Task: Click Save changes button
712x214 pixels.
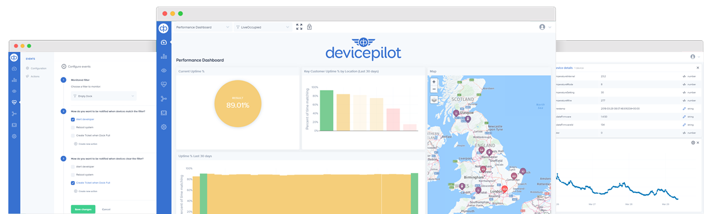Action: pyautogui.click(x=83, y=209)
